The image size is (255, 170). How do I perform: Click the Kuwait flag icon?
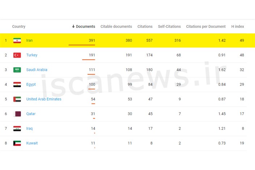pos(17,143)
